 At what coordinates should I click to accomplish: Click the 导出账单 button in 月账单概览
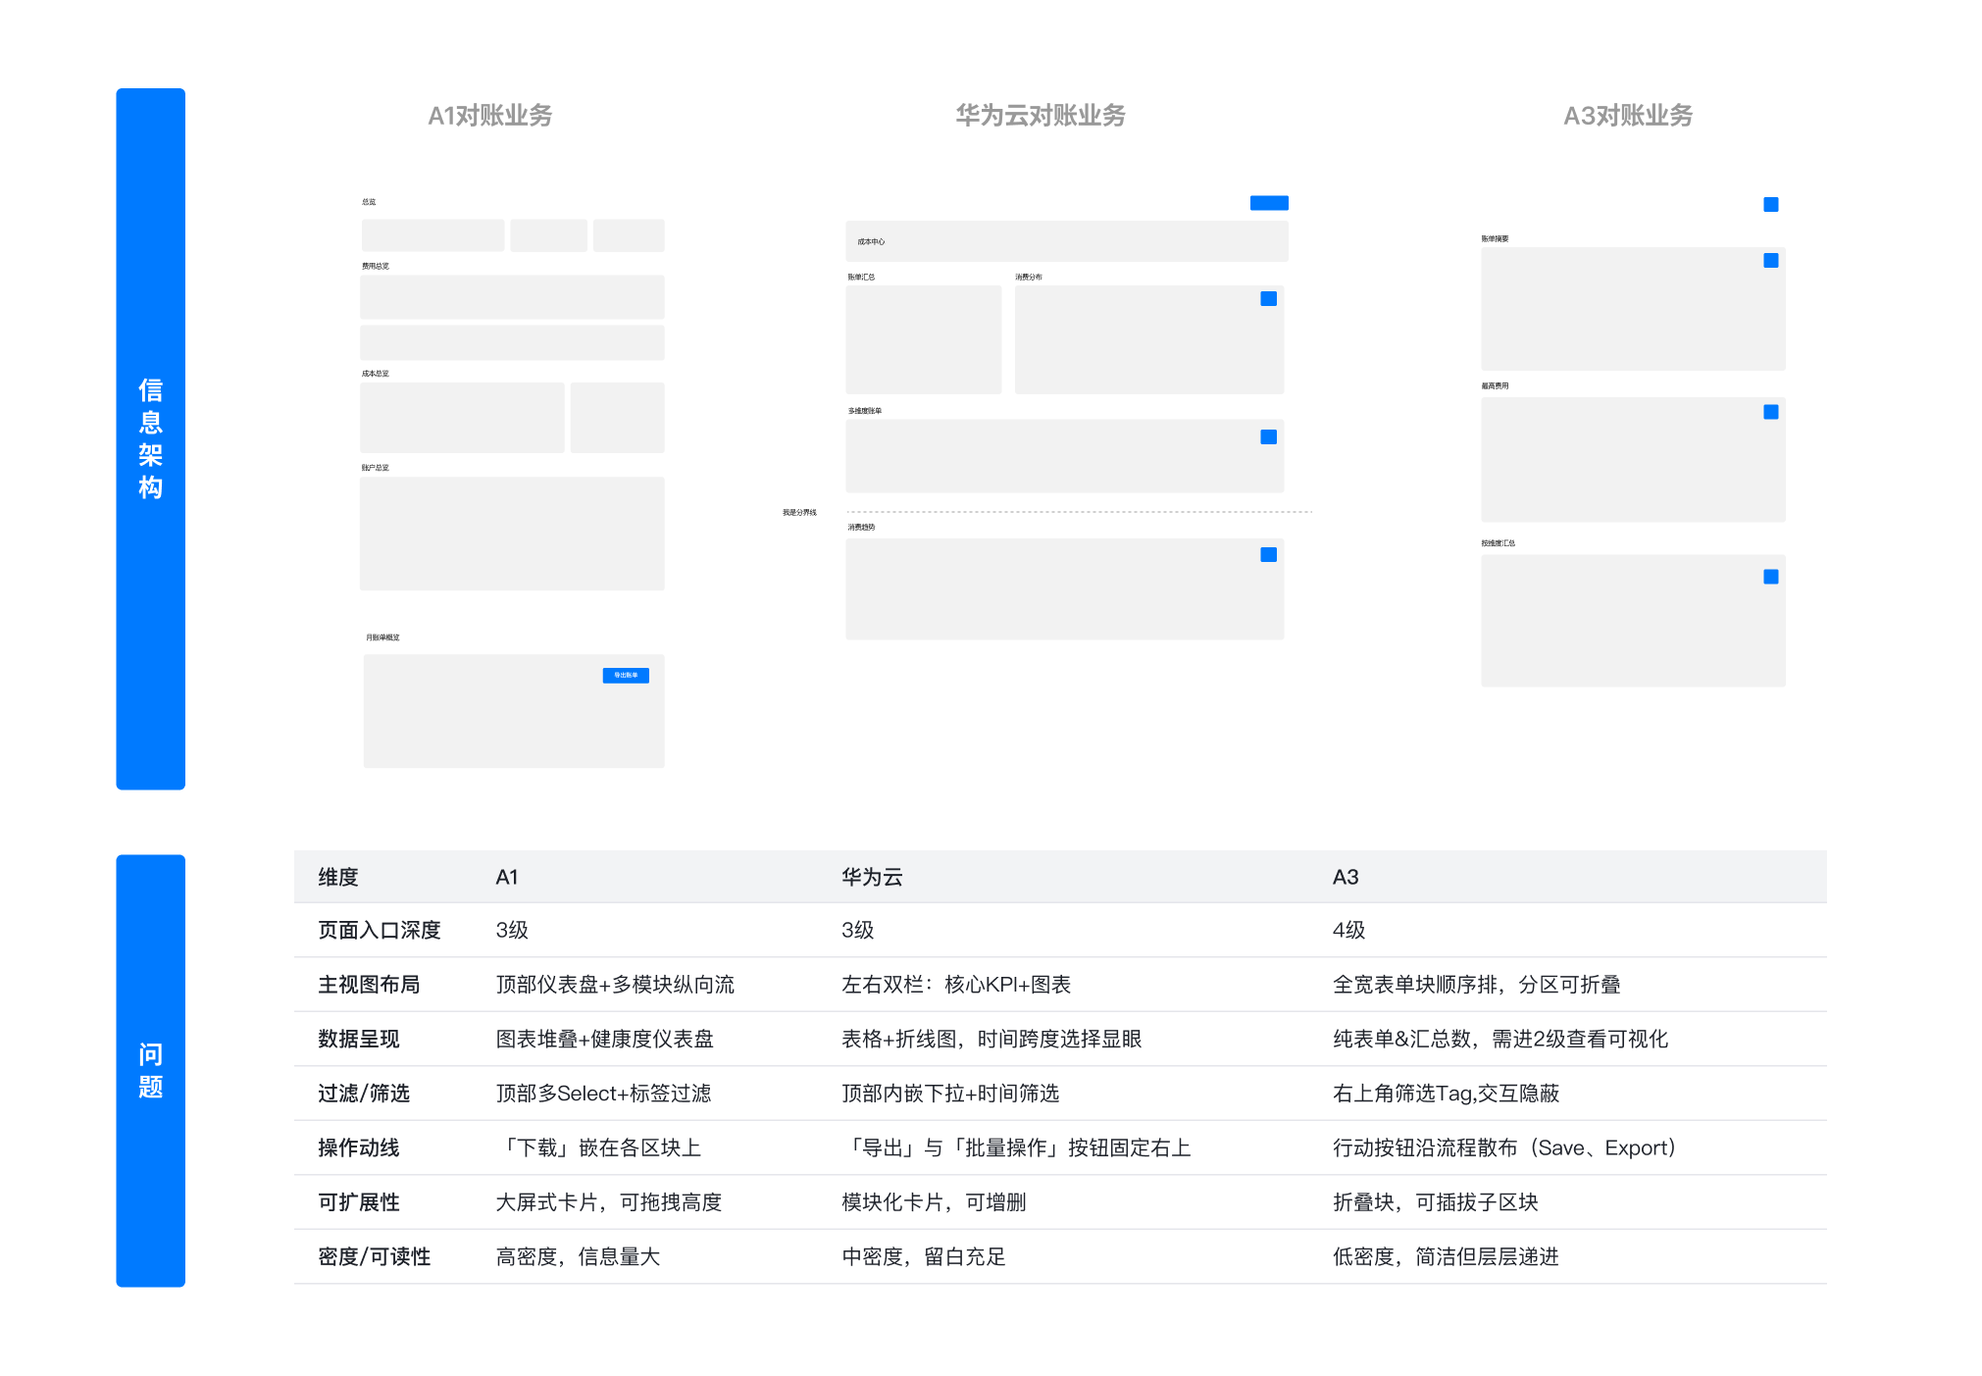pos(626,675)
